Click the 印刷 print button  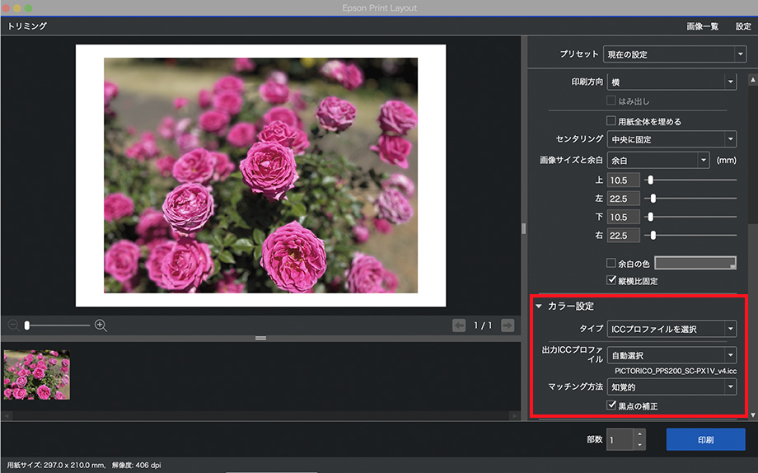(x=705, y=440)
